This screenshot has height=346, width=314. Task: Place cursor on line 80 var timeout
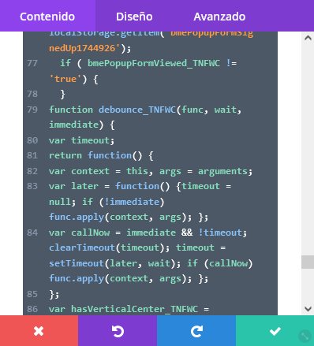[81, 140]
